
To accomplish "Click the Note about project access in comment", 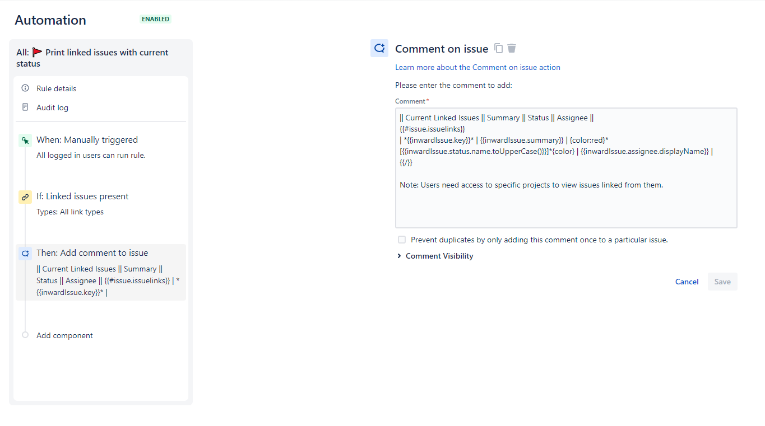I will (x=531, y=185).
